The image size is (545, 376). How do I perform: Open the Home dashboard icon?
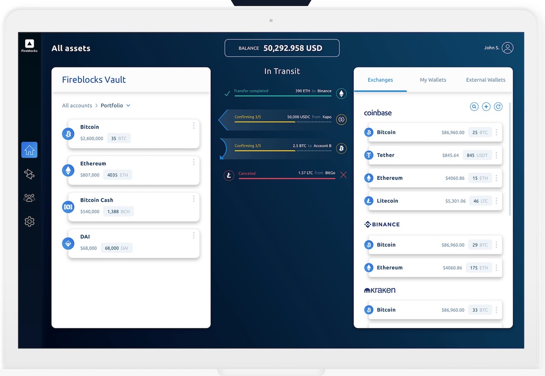point(29,150)
